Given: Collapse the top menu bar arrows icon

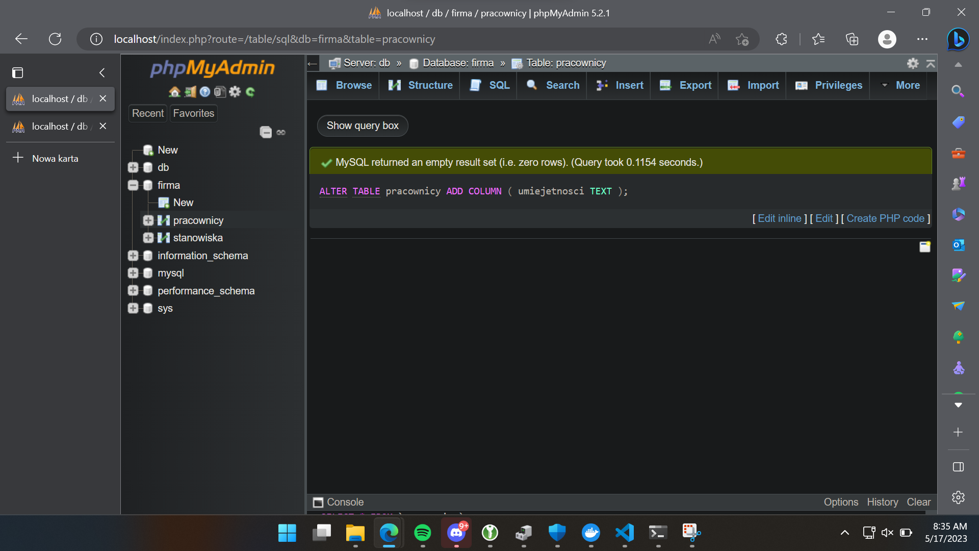Looking at the screenshot, I should click(931, 63).
